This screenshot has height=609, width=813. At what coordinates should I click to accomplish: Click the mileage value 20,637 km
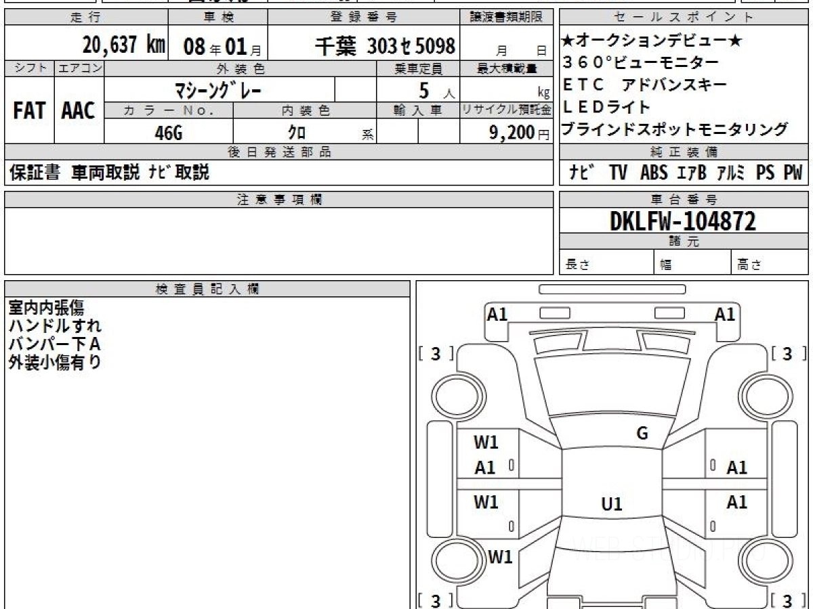pos(124,45)
